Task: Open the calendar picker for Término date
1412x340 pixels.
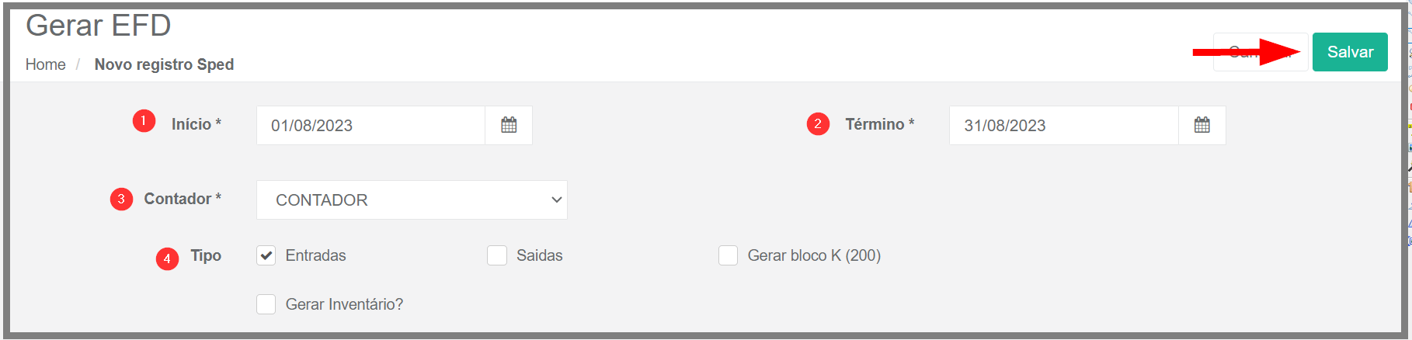Action: tap(1202, 125)
